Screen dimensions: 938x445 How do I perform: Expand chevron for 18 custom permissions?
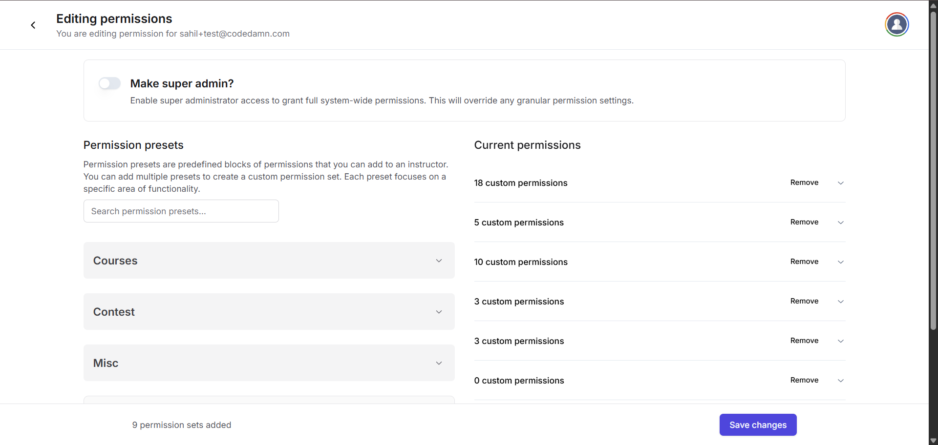(x=841, y=183)
